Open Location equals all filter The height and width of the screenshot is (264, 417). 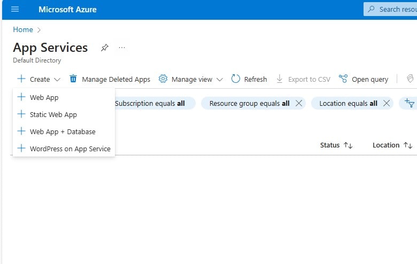(348, 104)
